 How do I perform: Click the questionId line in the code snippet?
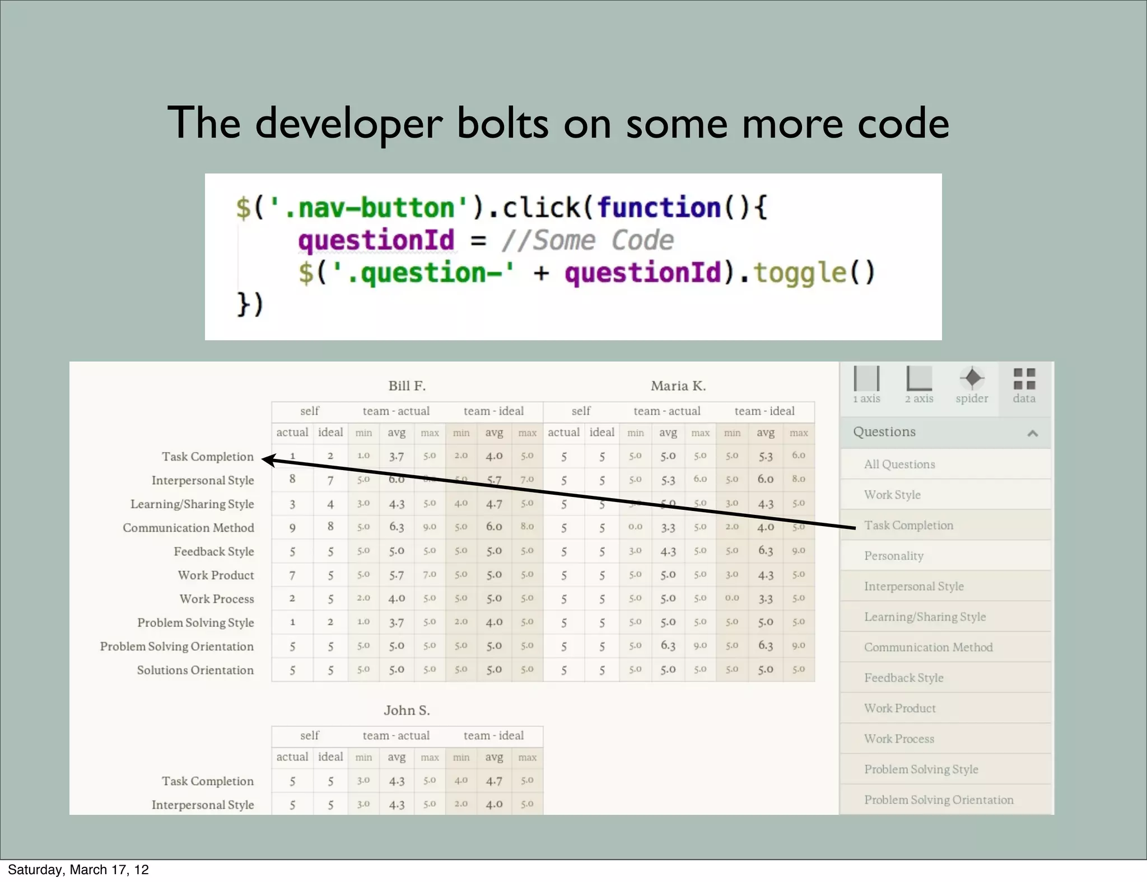(486, 241)
